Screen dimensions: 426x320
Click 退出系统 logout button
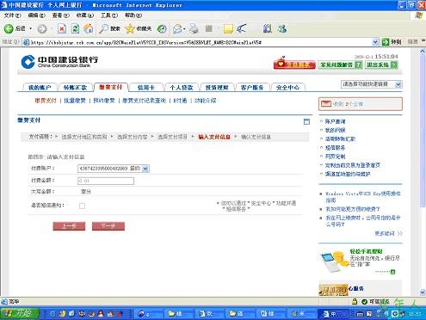[381, 65]
